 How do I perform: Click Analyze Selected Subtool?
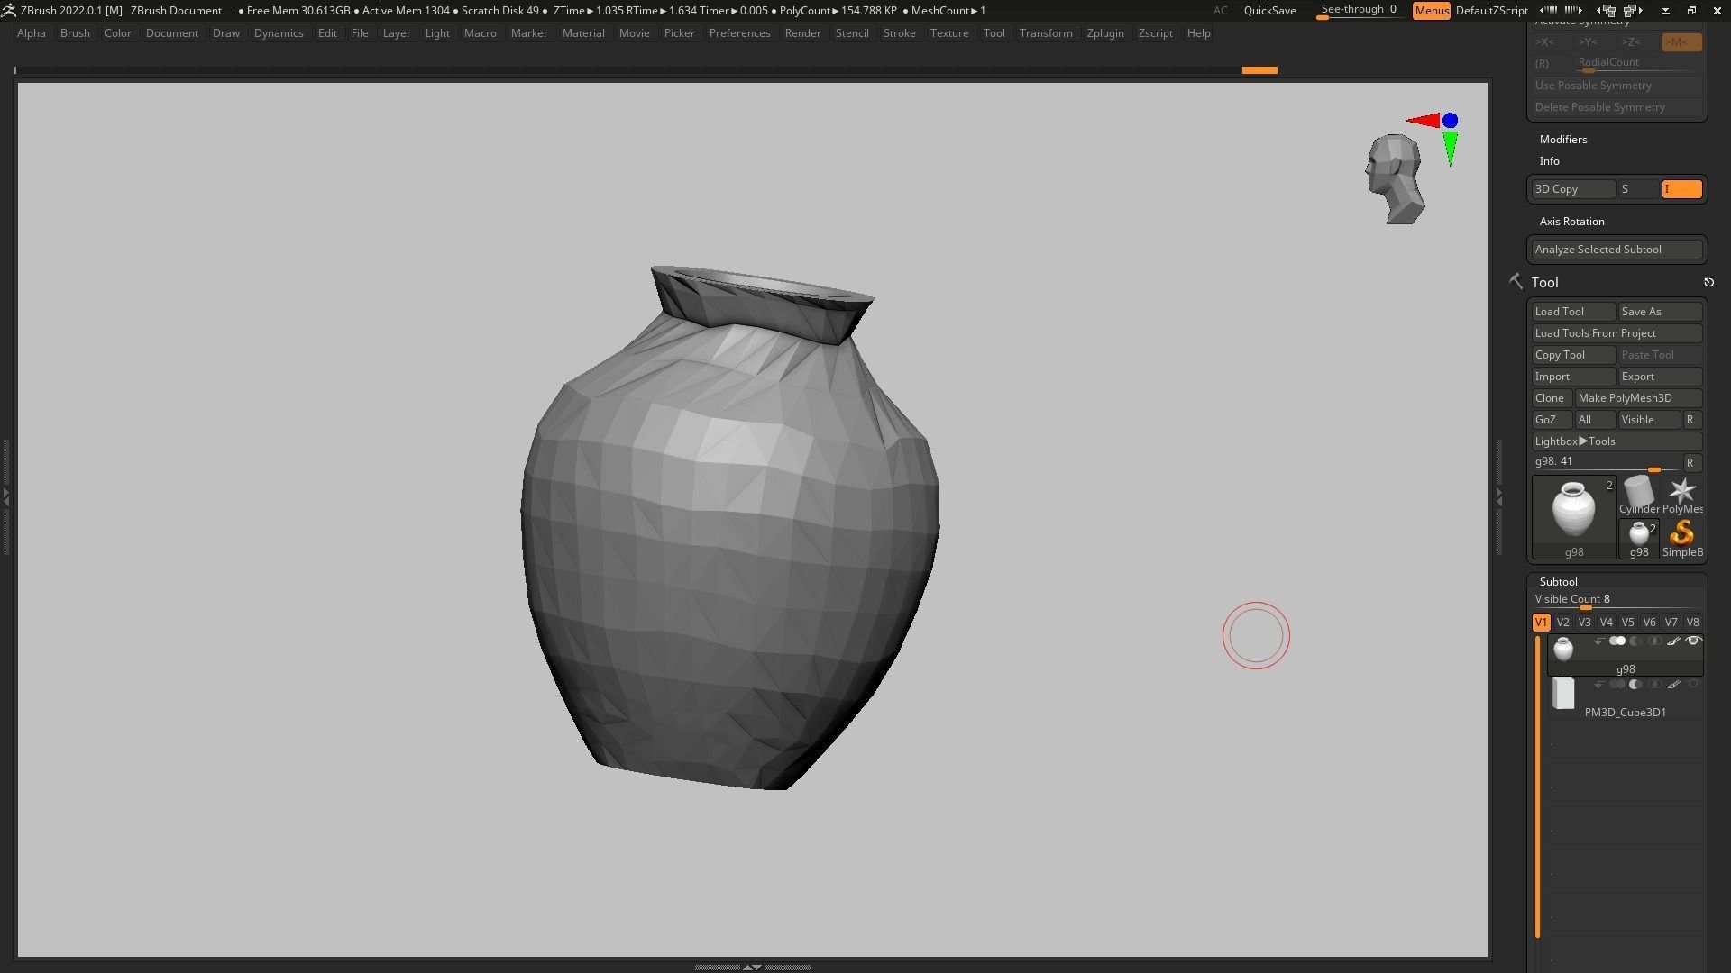(1617, 250)
